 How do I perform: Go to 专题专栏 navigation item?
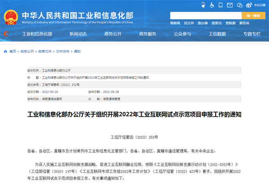pyautogui.click(x=252, y=34)
